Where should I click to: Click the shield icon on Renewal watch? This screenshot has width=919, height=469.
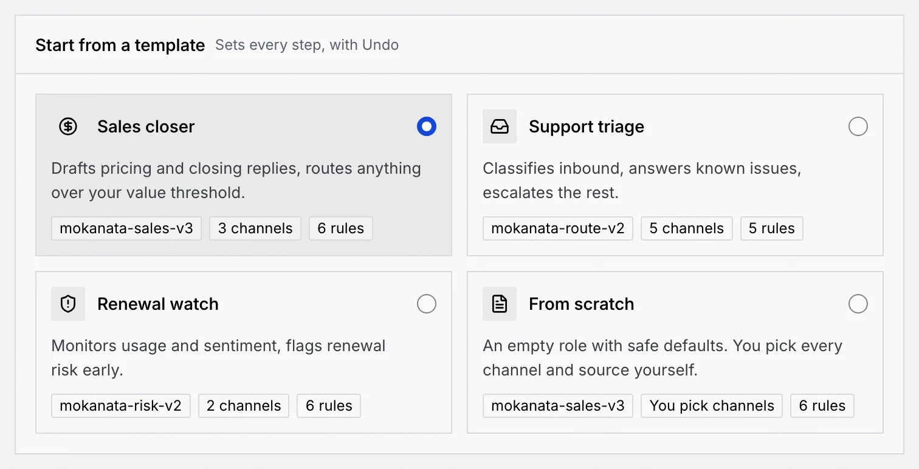(68, 304)
